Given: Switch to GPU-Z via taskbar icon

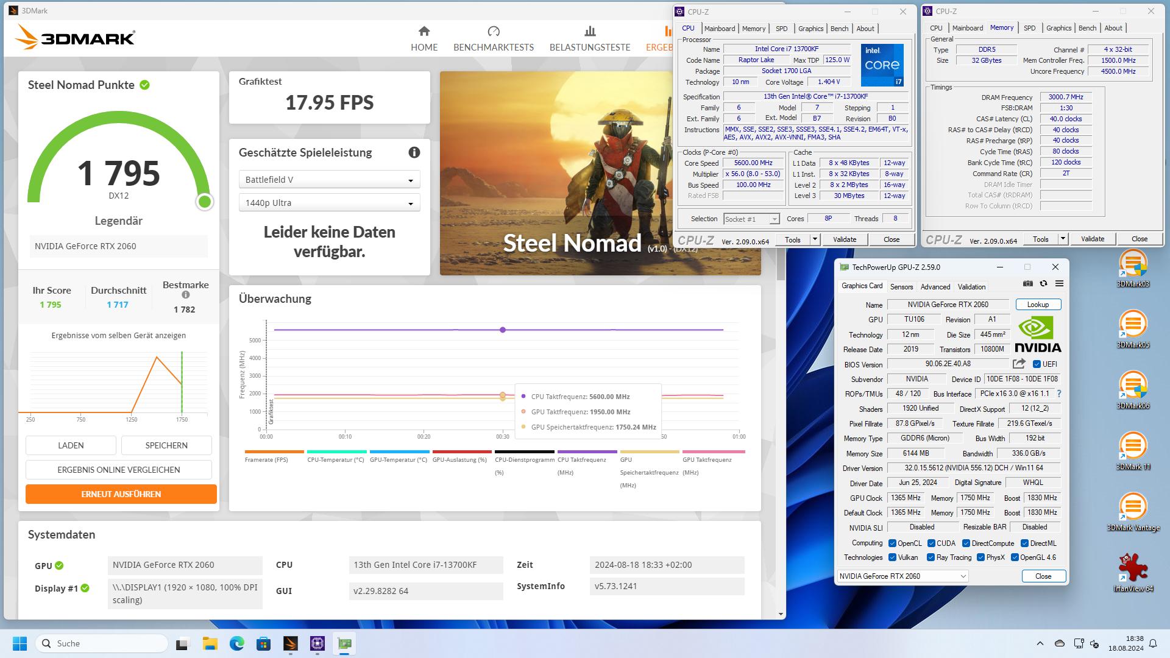Looking at the screenshot, I should [x=344, y=643].
